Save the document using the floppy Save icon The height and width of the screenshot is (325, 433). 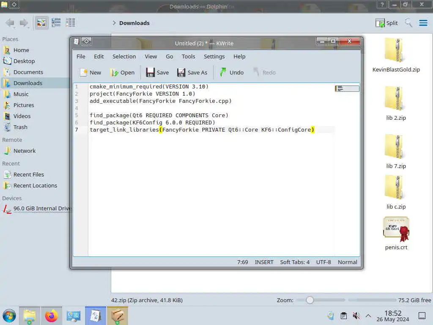157,72
